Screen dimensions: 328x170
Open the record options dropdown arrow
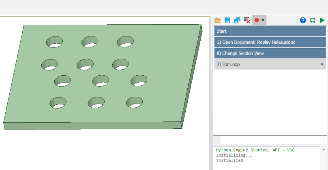tap(263, 20)
